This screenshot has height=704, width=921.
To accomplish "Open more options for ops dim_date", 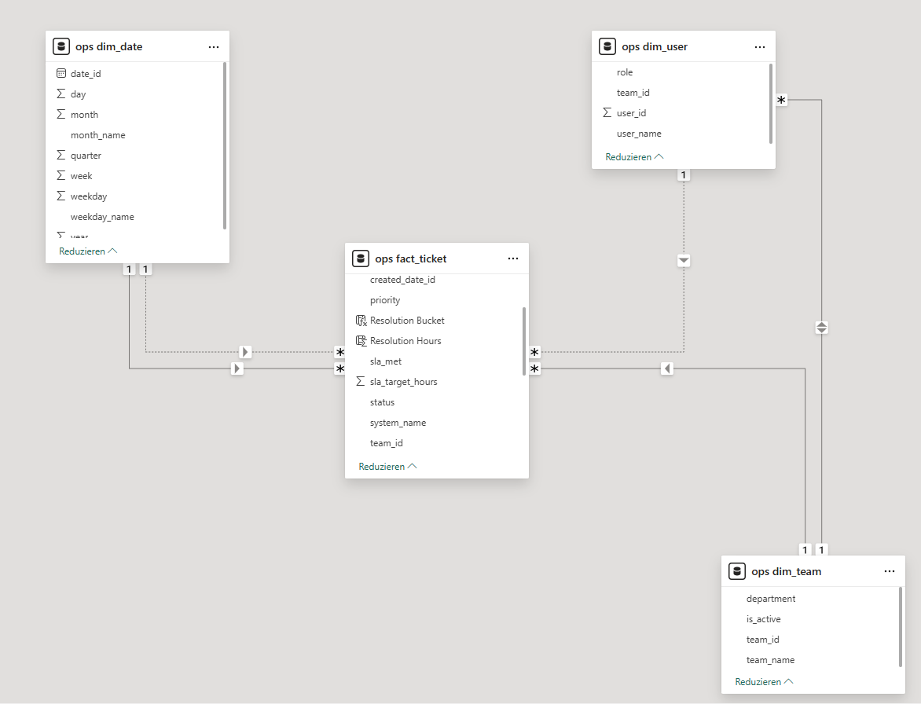I will click(214, 46).
